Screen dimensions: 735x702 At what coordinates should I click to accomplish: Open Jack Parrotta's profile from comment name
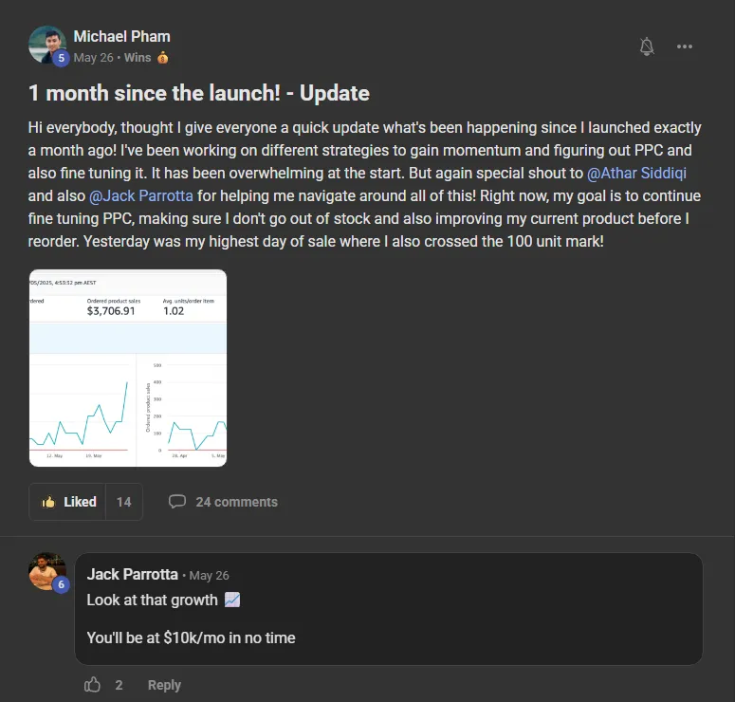pos(132,574)
